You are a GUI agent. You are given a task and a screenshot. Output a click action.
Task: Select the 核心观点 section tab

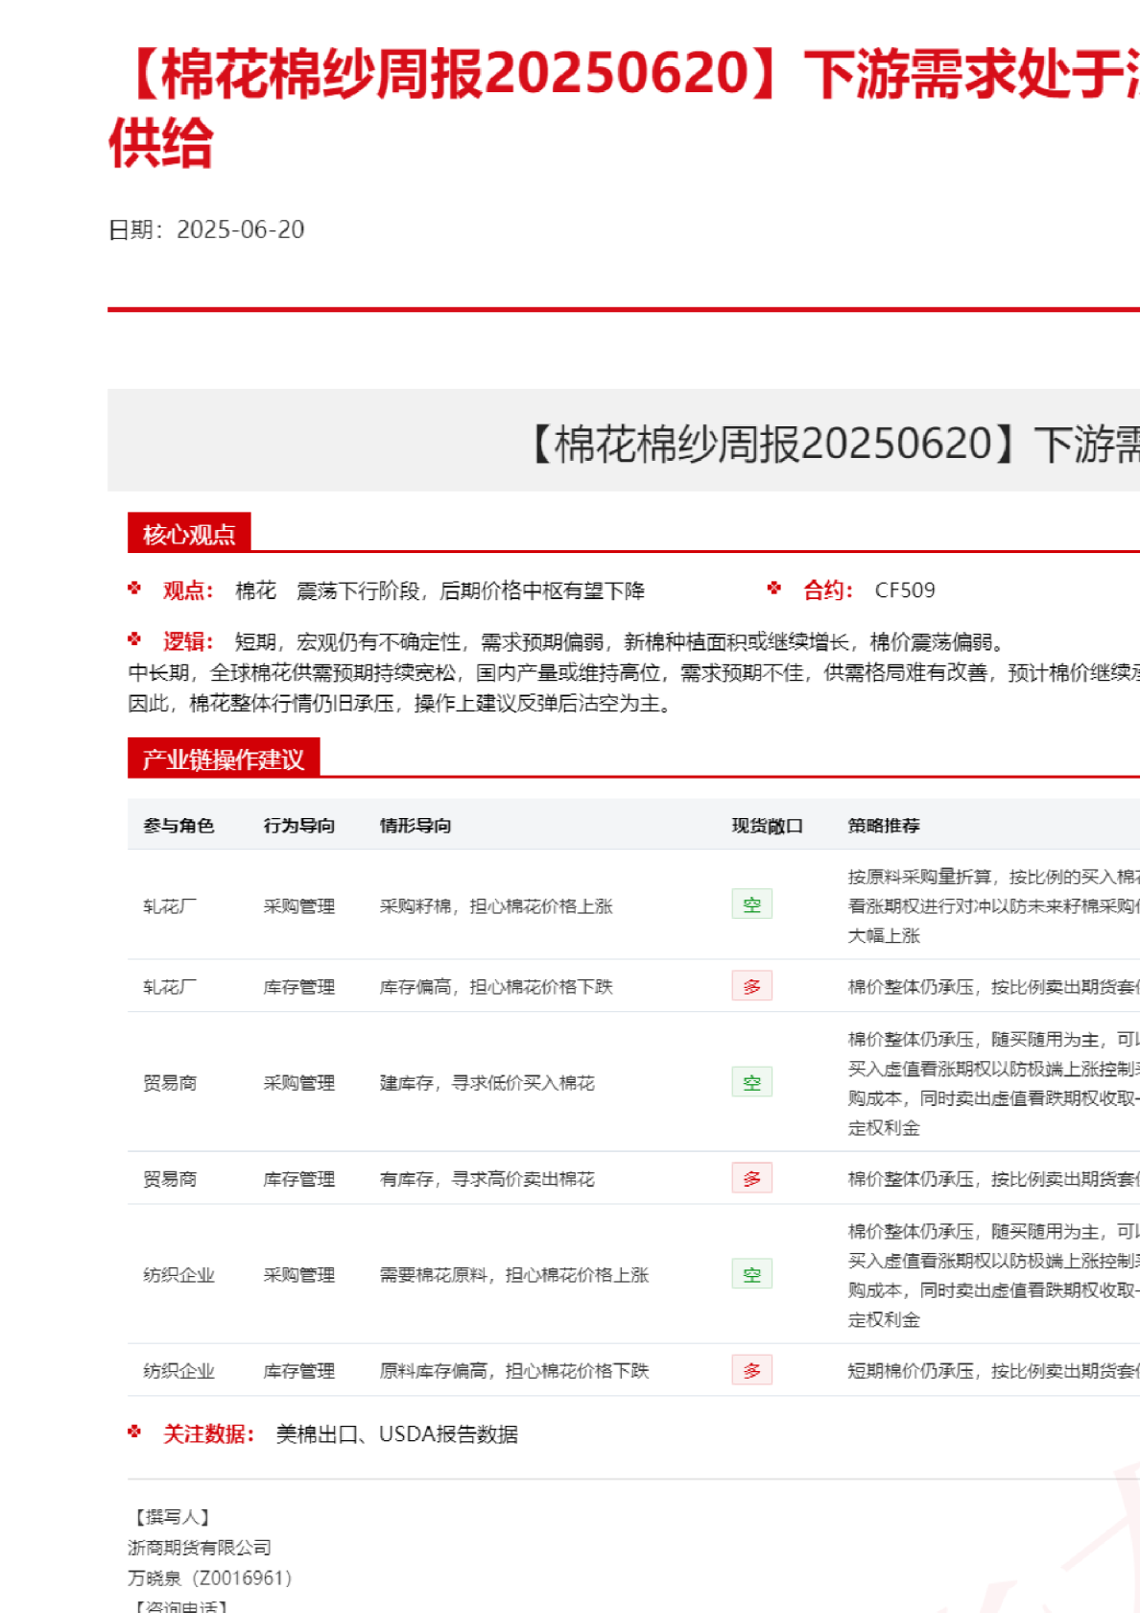point(189,534)
